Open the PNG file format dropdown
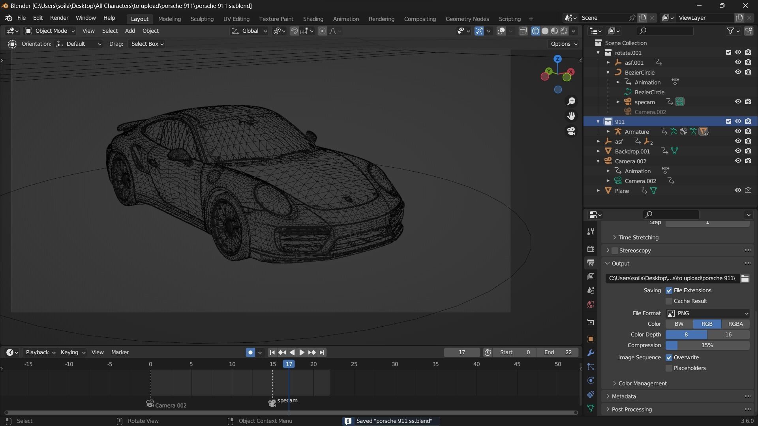Screen dimensions: 758x426 click(x=707, y=314)
